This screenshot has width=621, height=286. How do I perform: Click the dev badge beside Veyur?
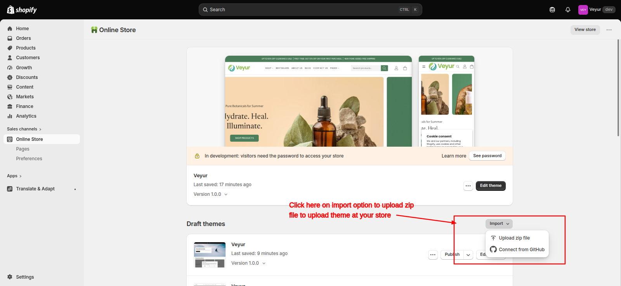point(609,10)
